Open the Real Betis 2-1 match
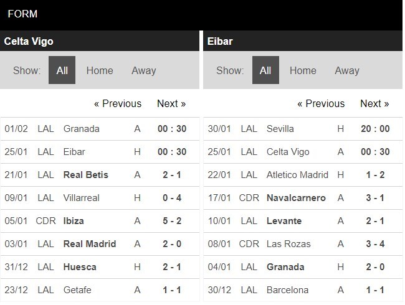Screen dimensions: 405x305 [x=100, y=175]
